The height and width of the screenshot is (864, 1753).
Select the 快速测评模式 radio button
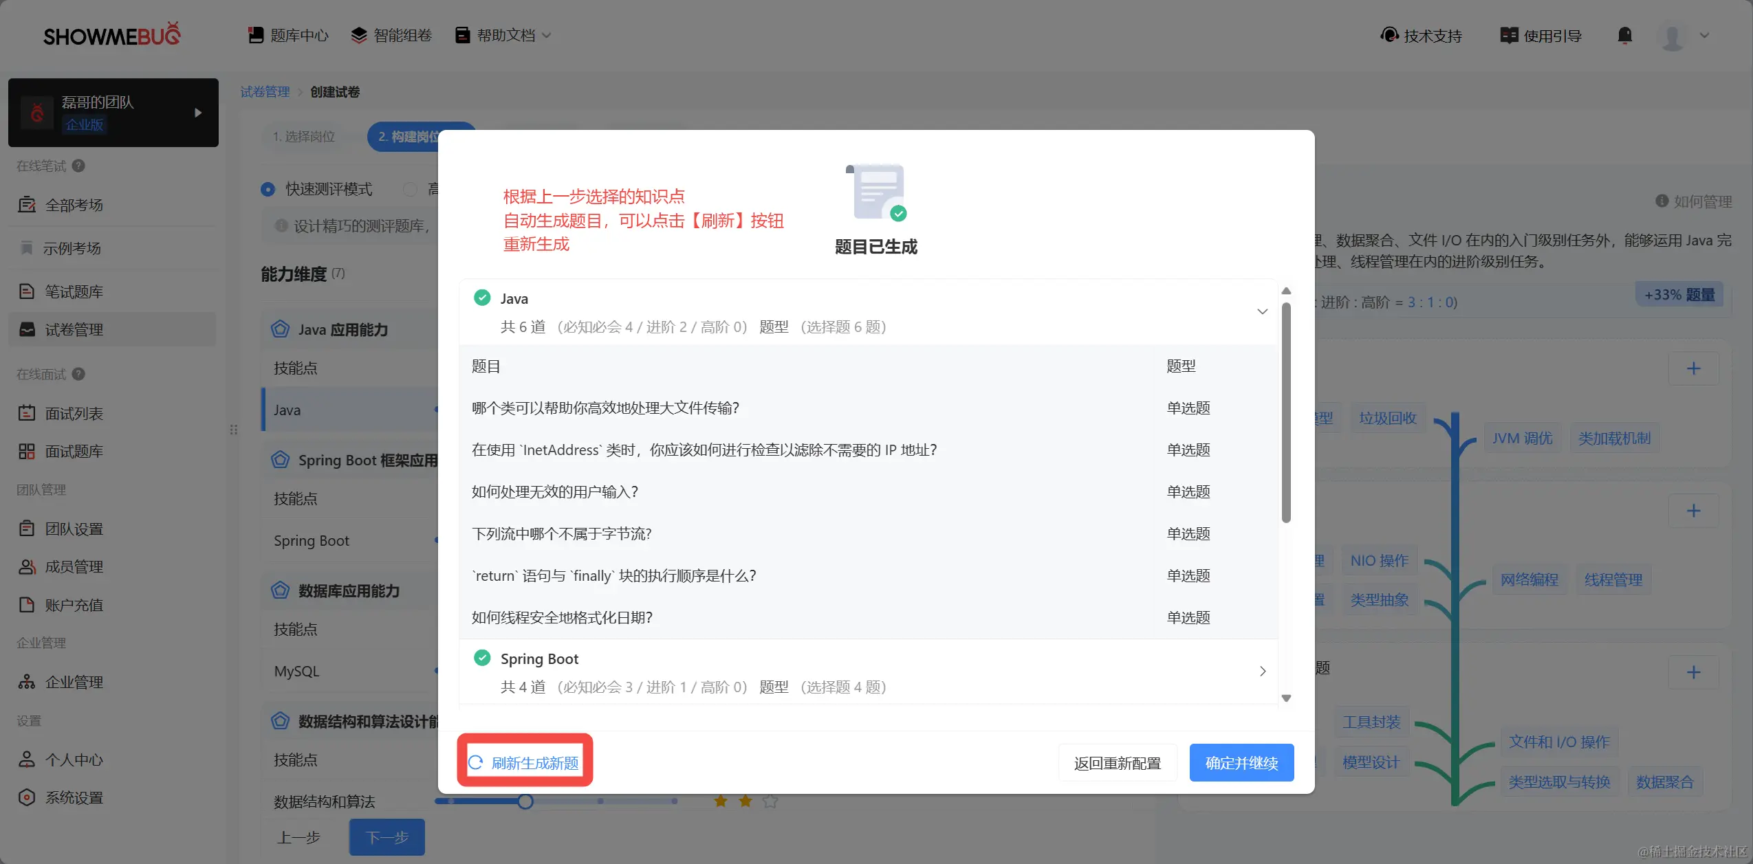tap(268, 189)
